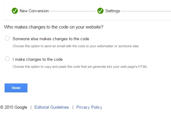Click the green checkmark beside Settings
The image size is (171, 116).
[100, 11]
